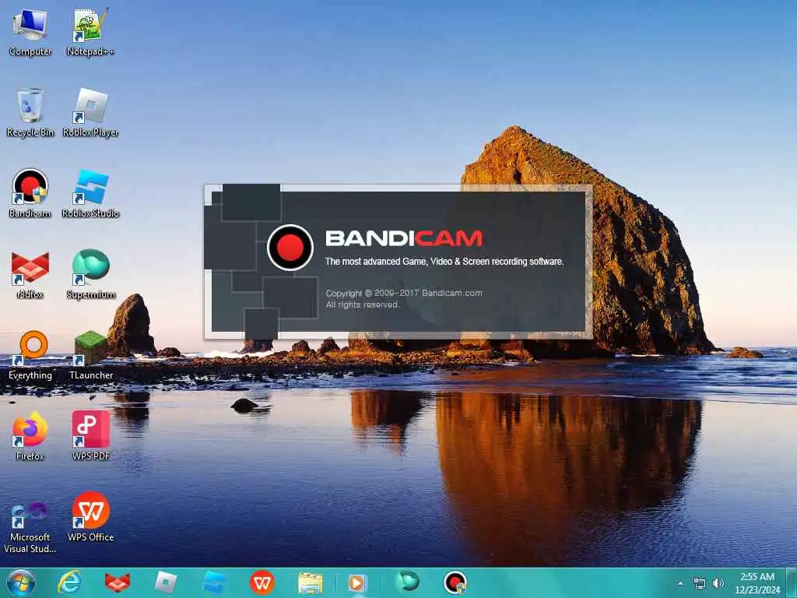Image resolution: width=797 pixels, height=598 pixels.
Task: Open the Computer desktop icon
Action: point(30,32)
